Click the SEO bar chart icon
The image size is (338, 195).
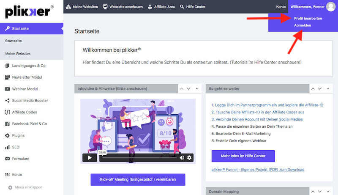(8, 147)
